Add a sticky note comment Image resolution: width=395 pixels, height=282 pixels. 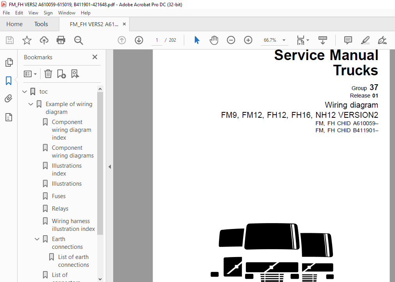(348, 40)
